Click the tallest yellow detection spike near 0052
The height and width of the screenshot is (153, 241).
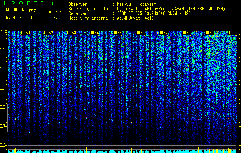[37, 148]
